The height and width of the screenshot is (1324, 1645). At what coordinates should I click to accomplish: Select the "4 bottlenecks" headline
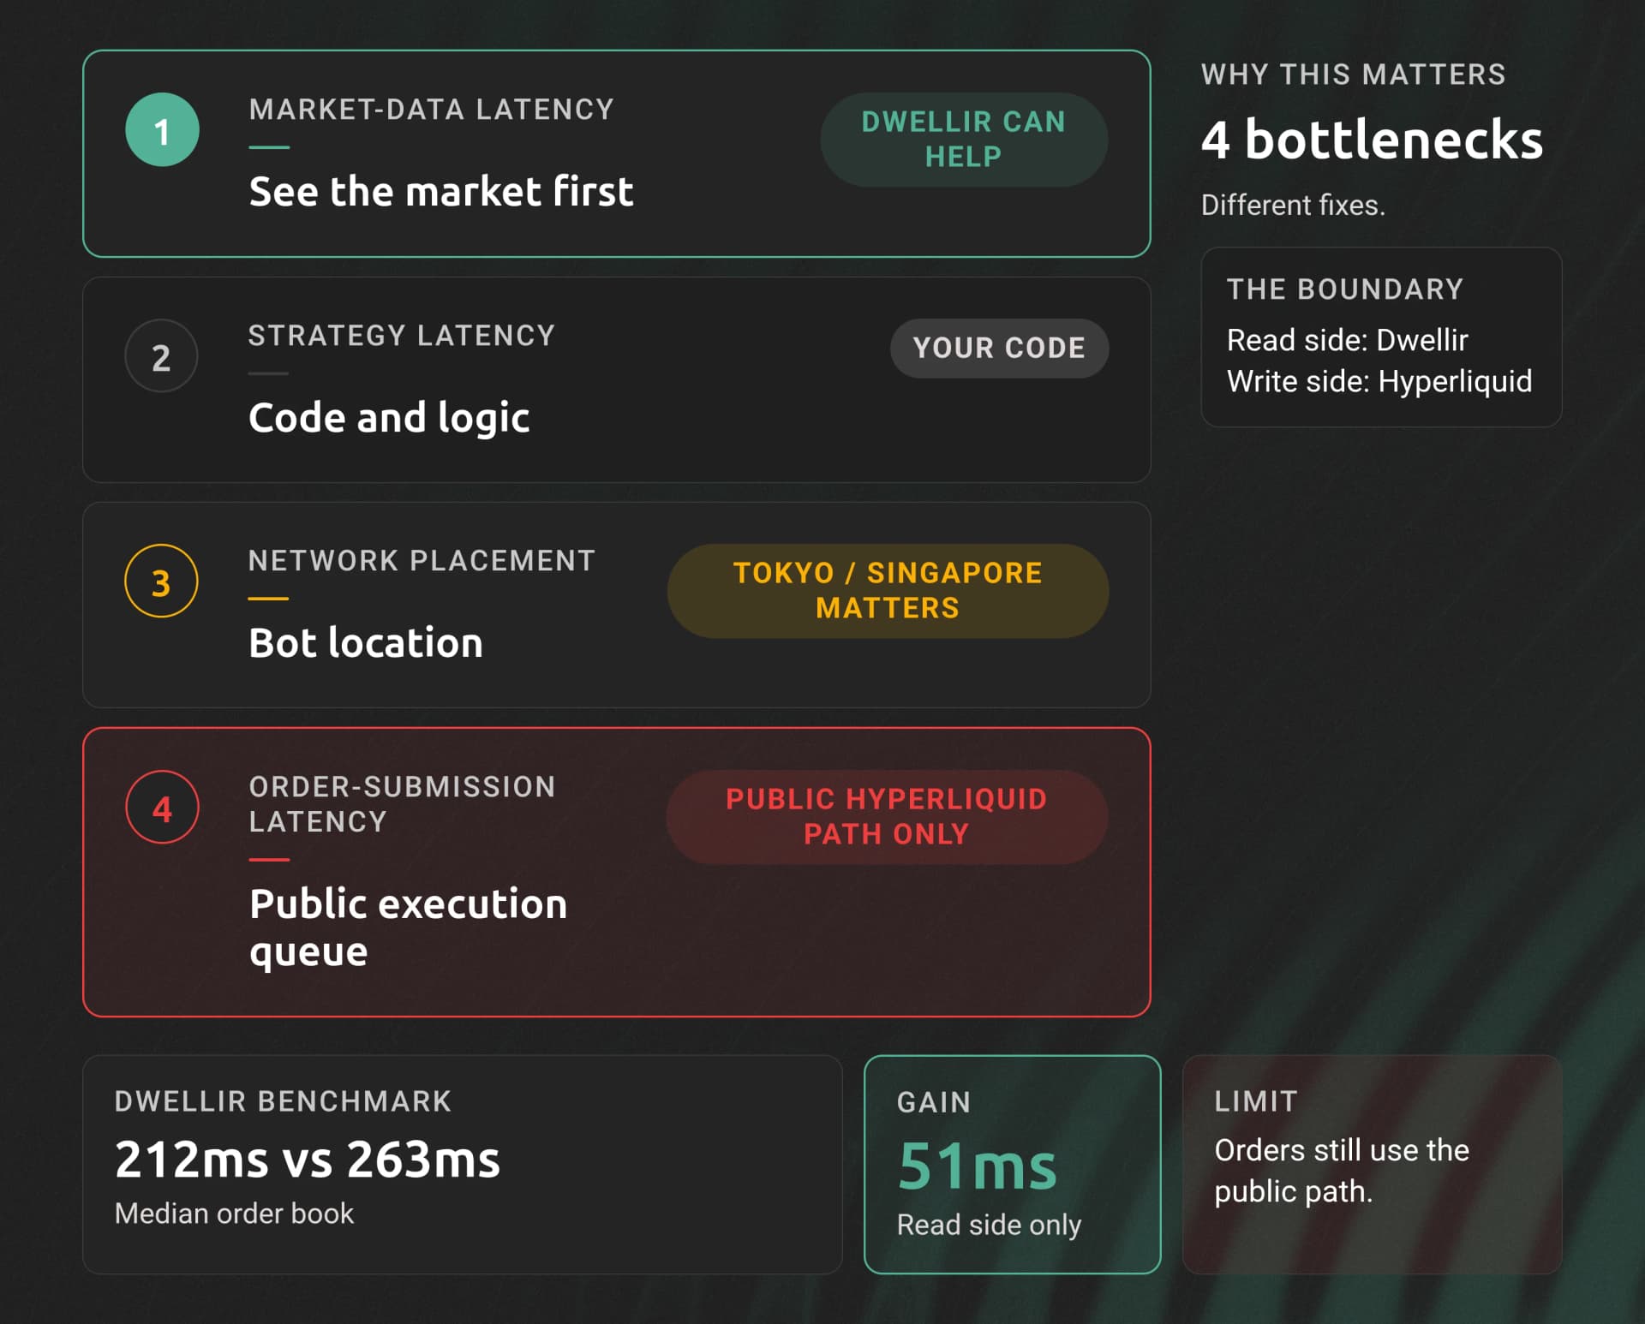pyautogui.click(x=1373, y=140)
